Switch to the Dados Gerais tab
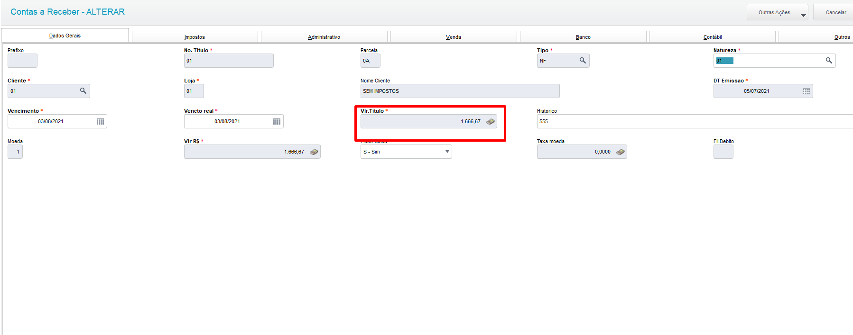 (65, 36)
